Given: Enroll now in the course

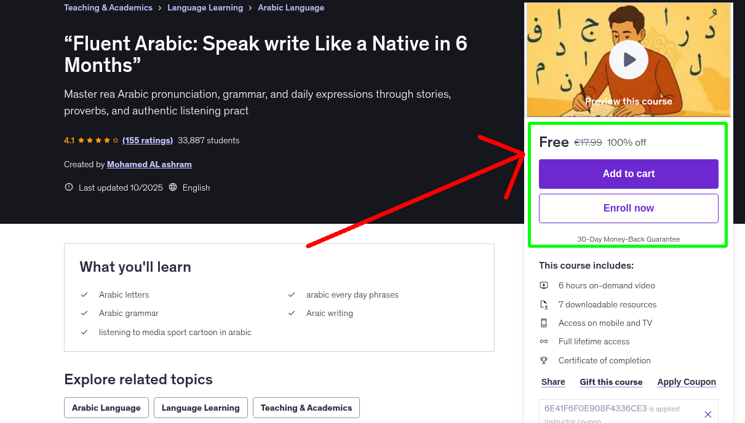Looking at the screenshot, I should click(628, 208).
